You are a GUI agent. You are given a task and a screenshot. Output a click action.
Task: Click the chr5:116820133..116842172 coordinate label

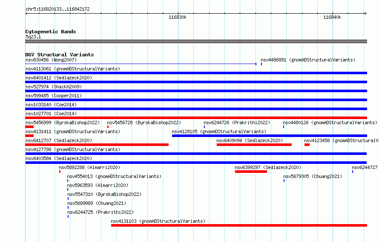pos(57,9)
